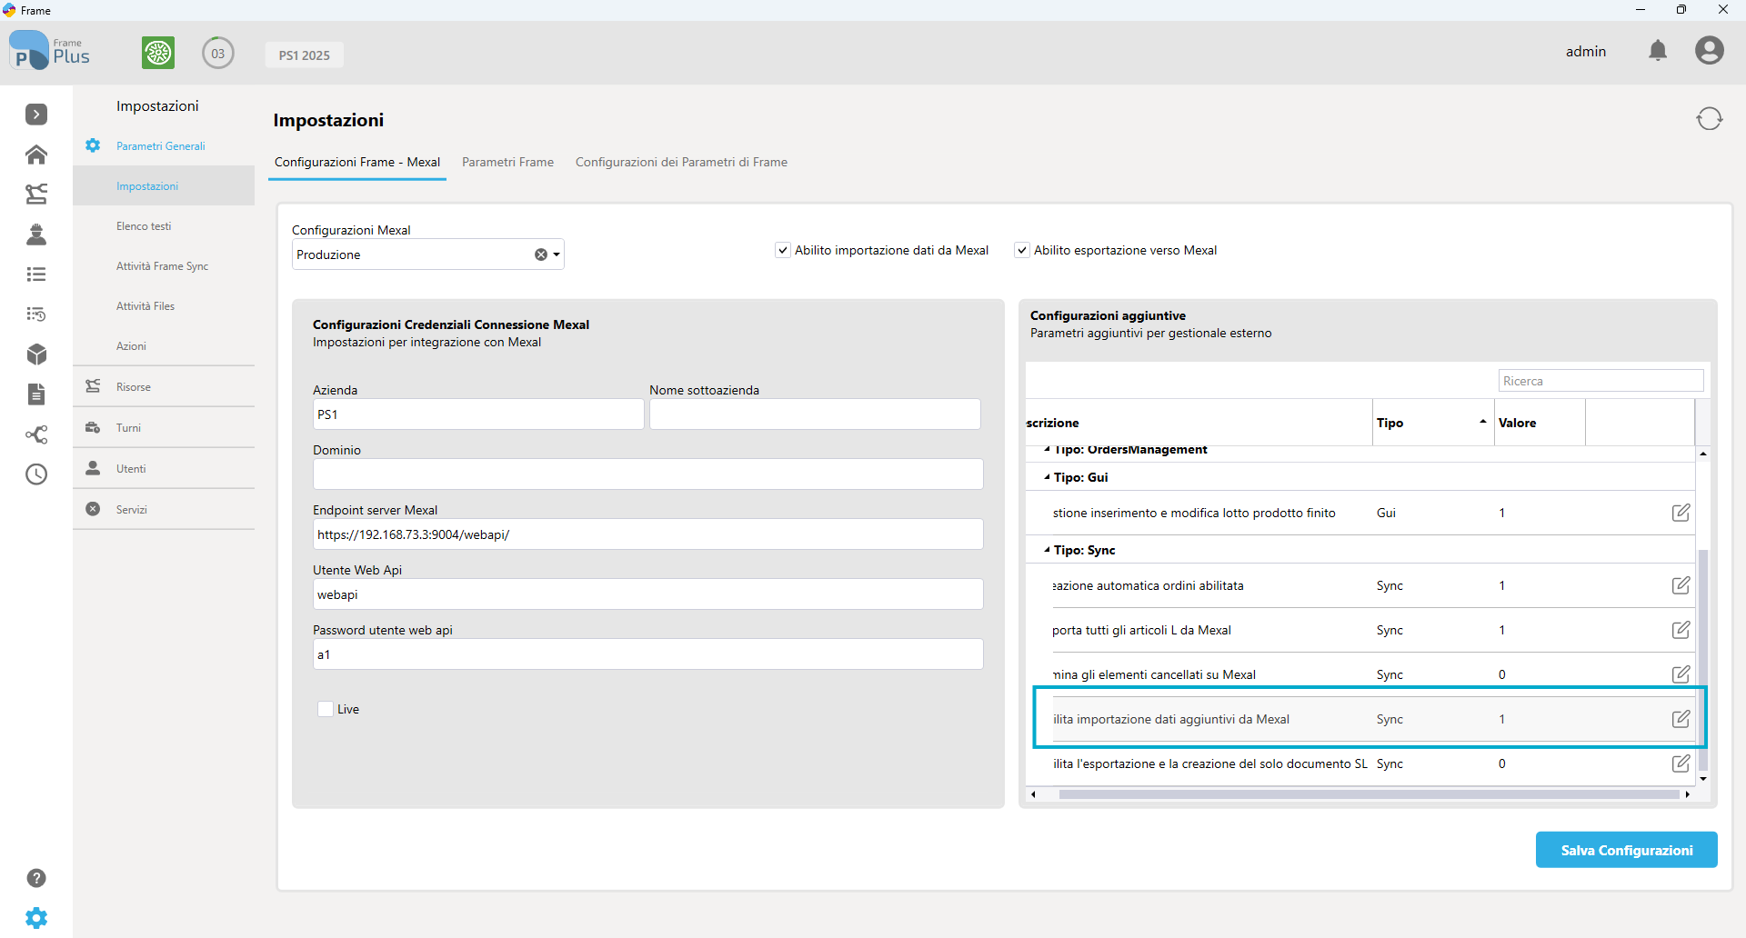1746x938 pixels.
Task: Edit the solo documento SL parameter
Action: (x=1681, y=763)
